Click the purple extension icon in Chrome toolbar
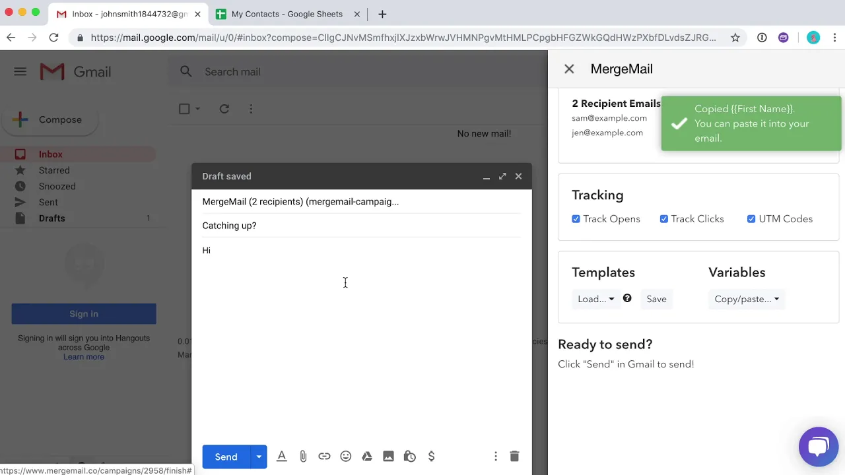The width and height of the screenshot is (845, 475). (x=784, y=38)
